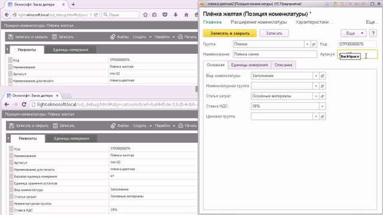
Task: Select Реквизиты tab in lower browser window
Action: coord(28,139)
